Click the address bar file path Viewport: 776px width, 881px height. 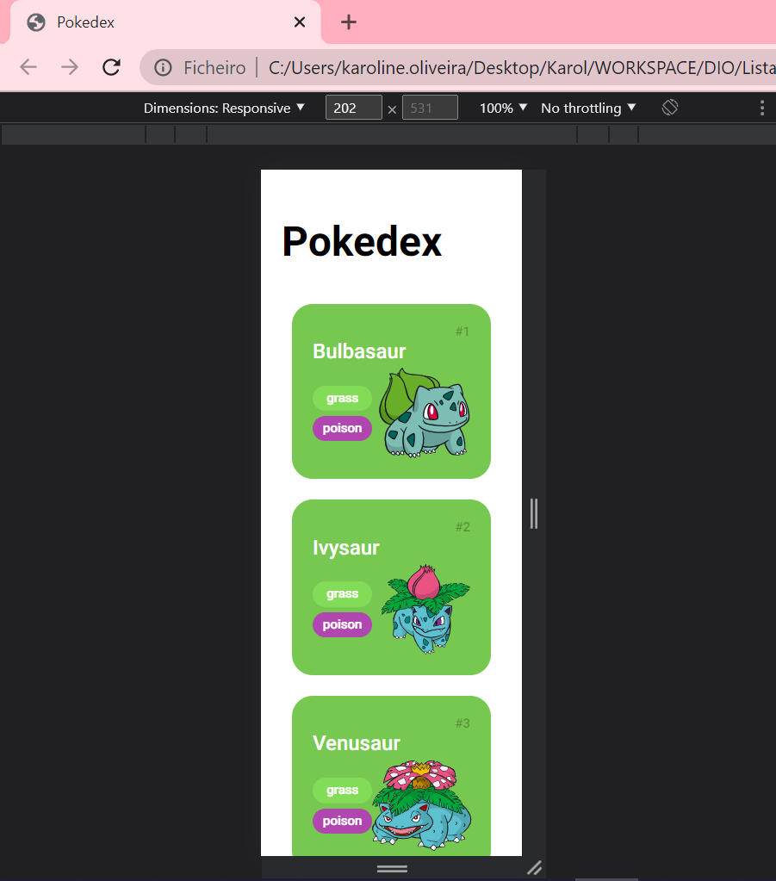click(x=521, y=68)
